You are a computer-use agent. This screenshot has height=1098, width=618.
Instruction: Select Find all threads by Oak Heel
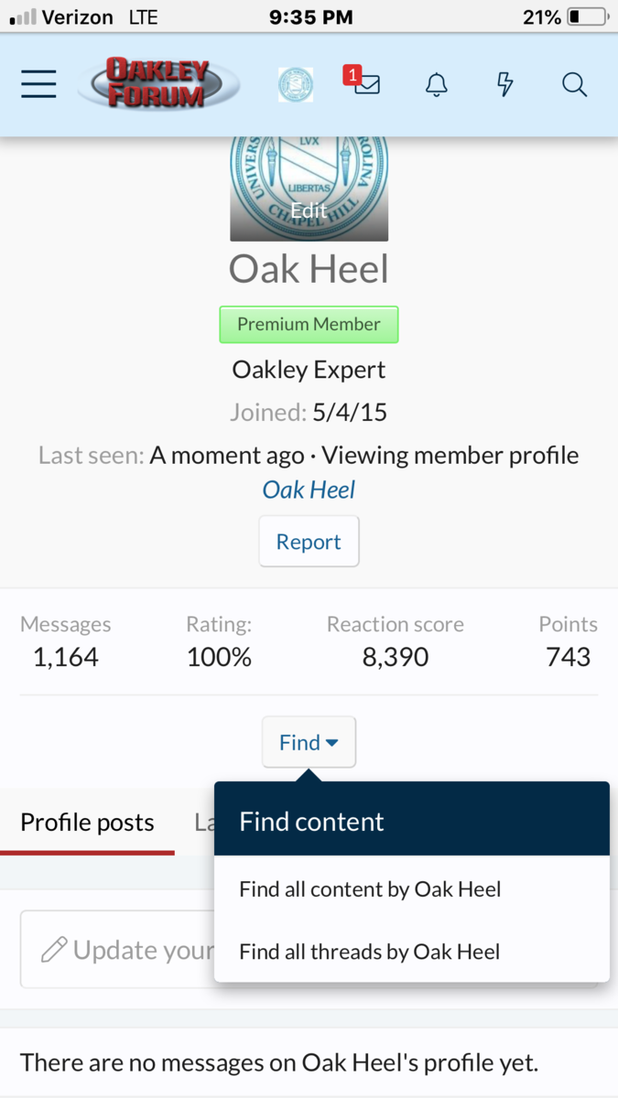point(369,952)
